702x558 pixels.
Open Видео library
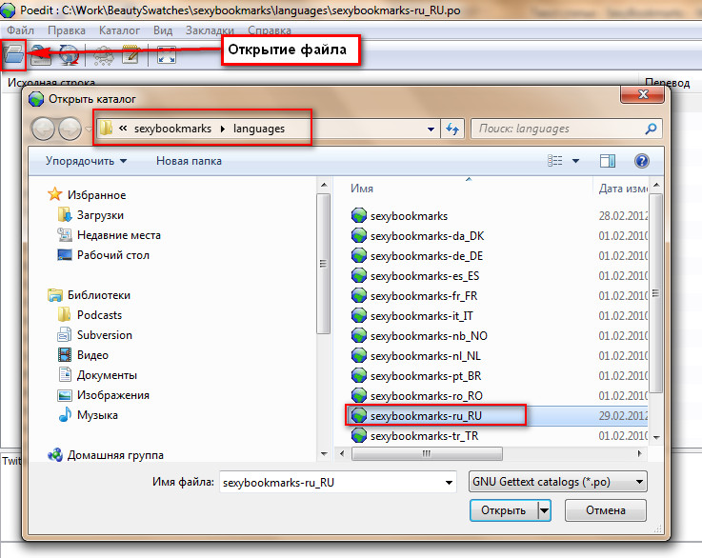click(x=83, y=355)
